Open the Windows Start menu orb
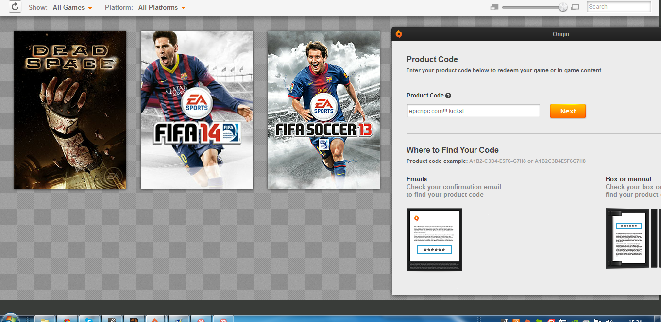 [10, 318]
